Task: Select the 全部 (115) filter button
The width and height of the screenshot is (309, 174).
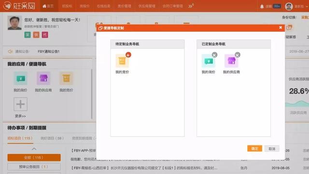Action: point(34,158)
